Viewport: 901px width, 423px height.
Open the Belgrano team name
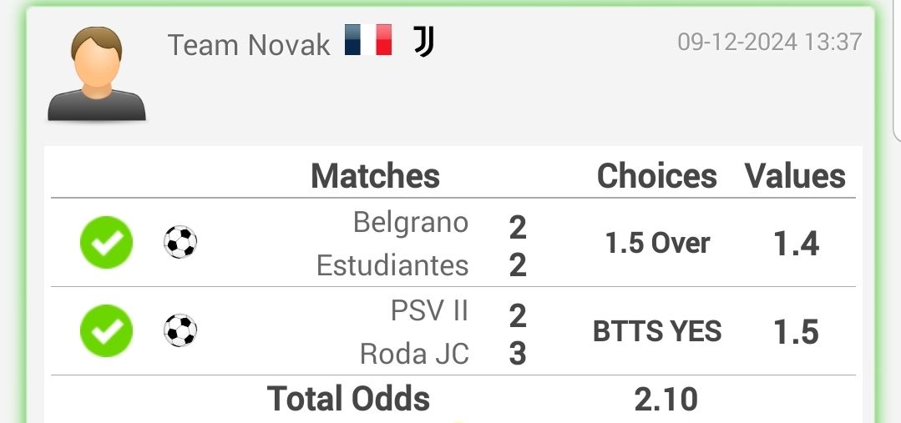click(x=411, y=223)
